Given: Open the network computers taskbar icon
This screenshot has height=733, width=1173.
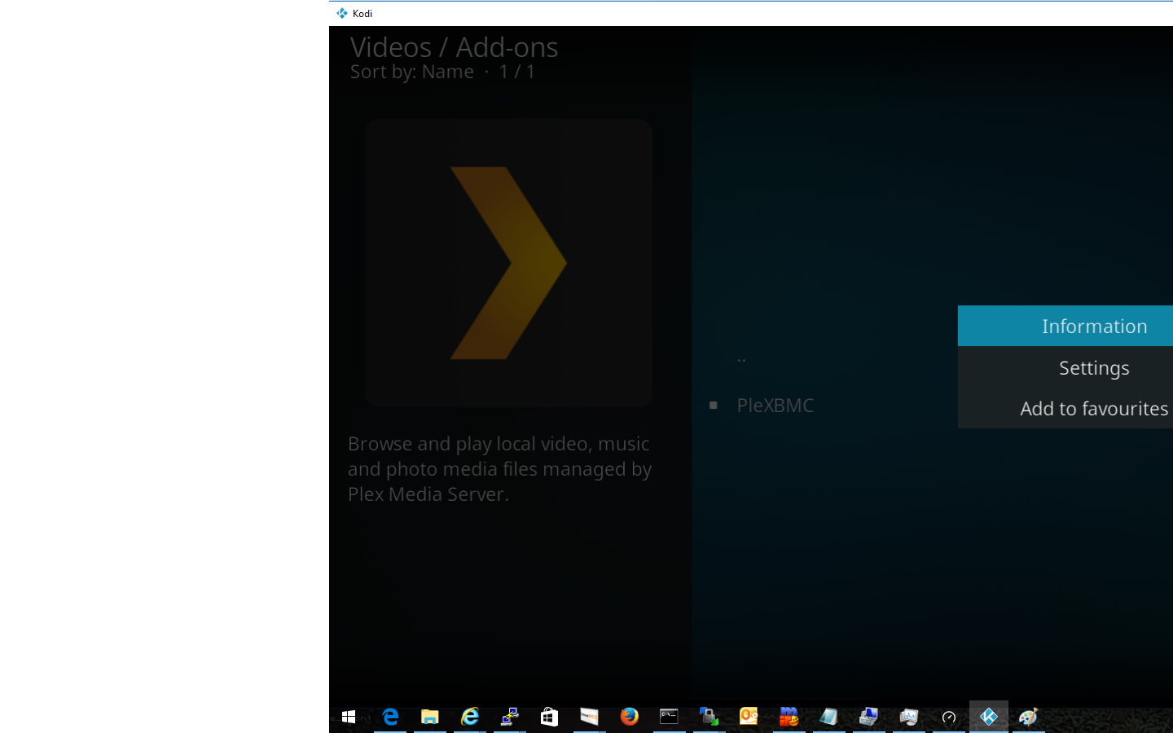Looking at the screenshot, I should (x=510, y=717).
